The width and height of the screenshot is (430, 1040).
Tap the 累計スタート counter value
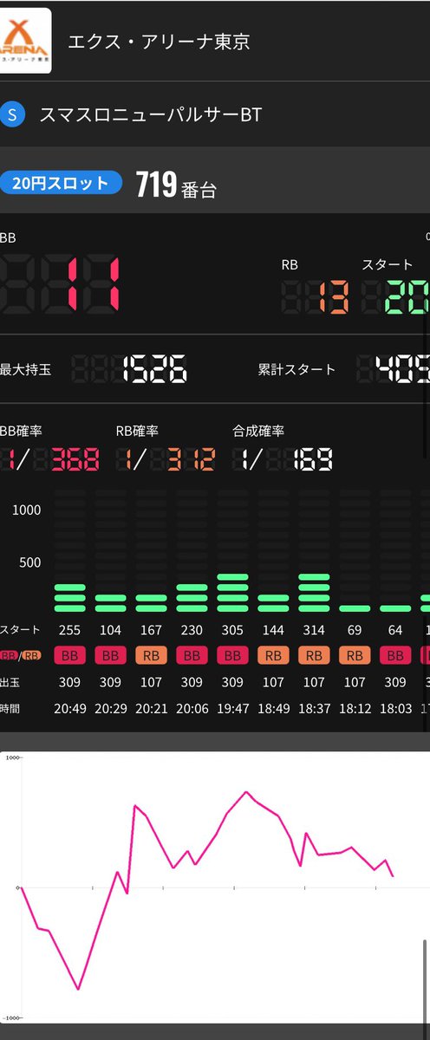393,369
